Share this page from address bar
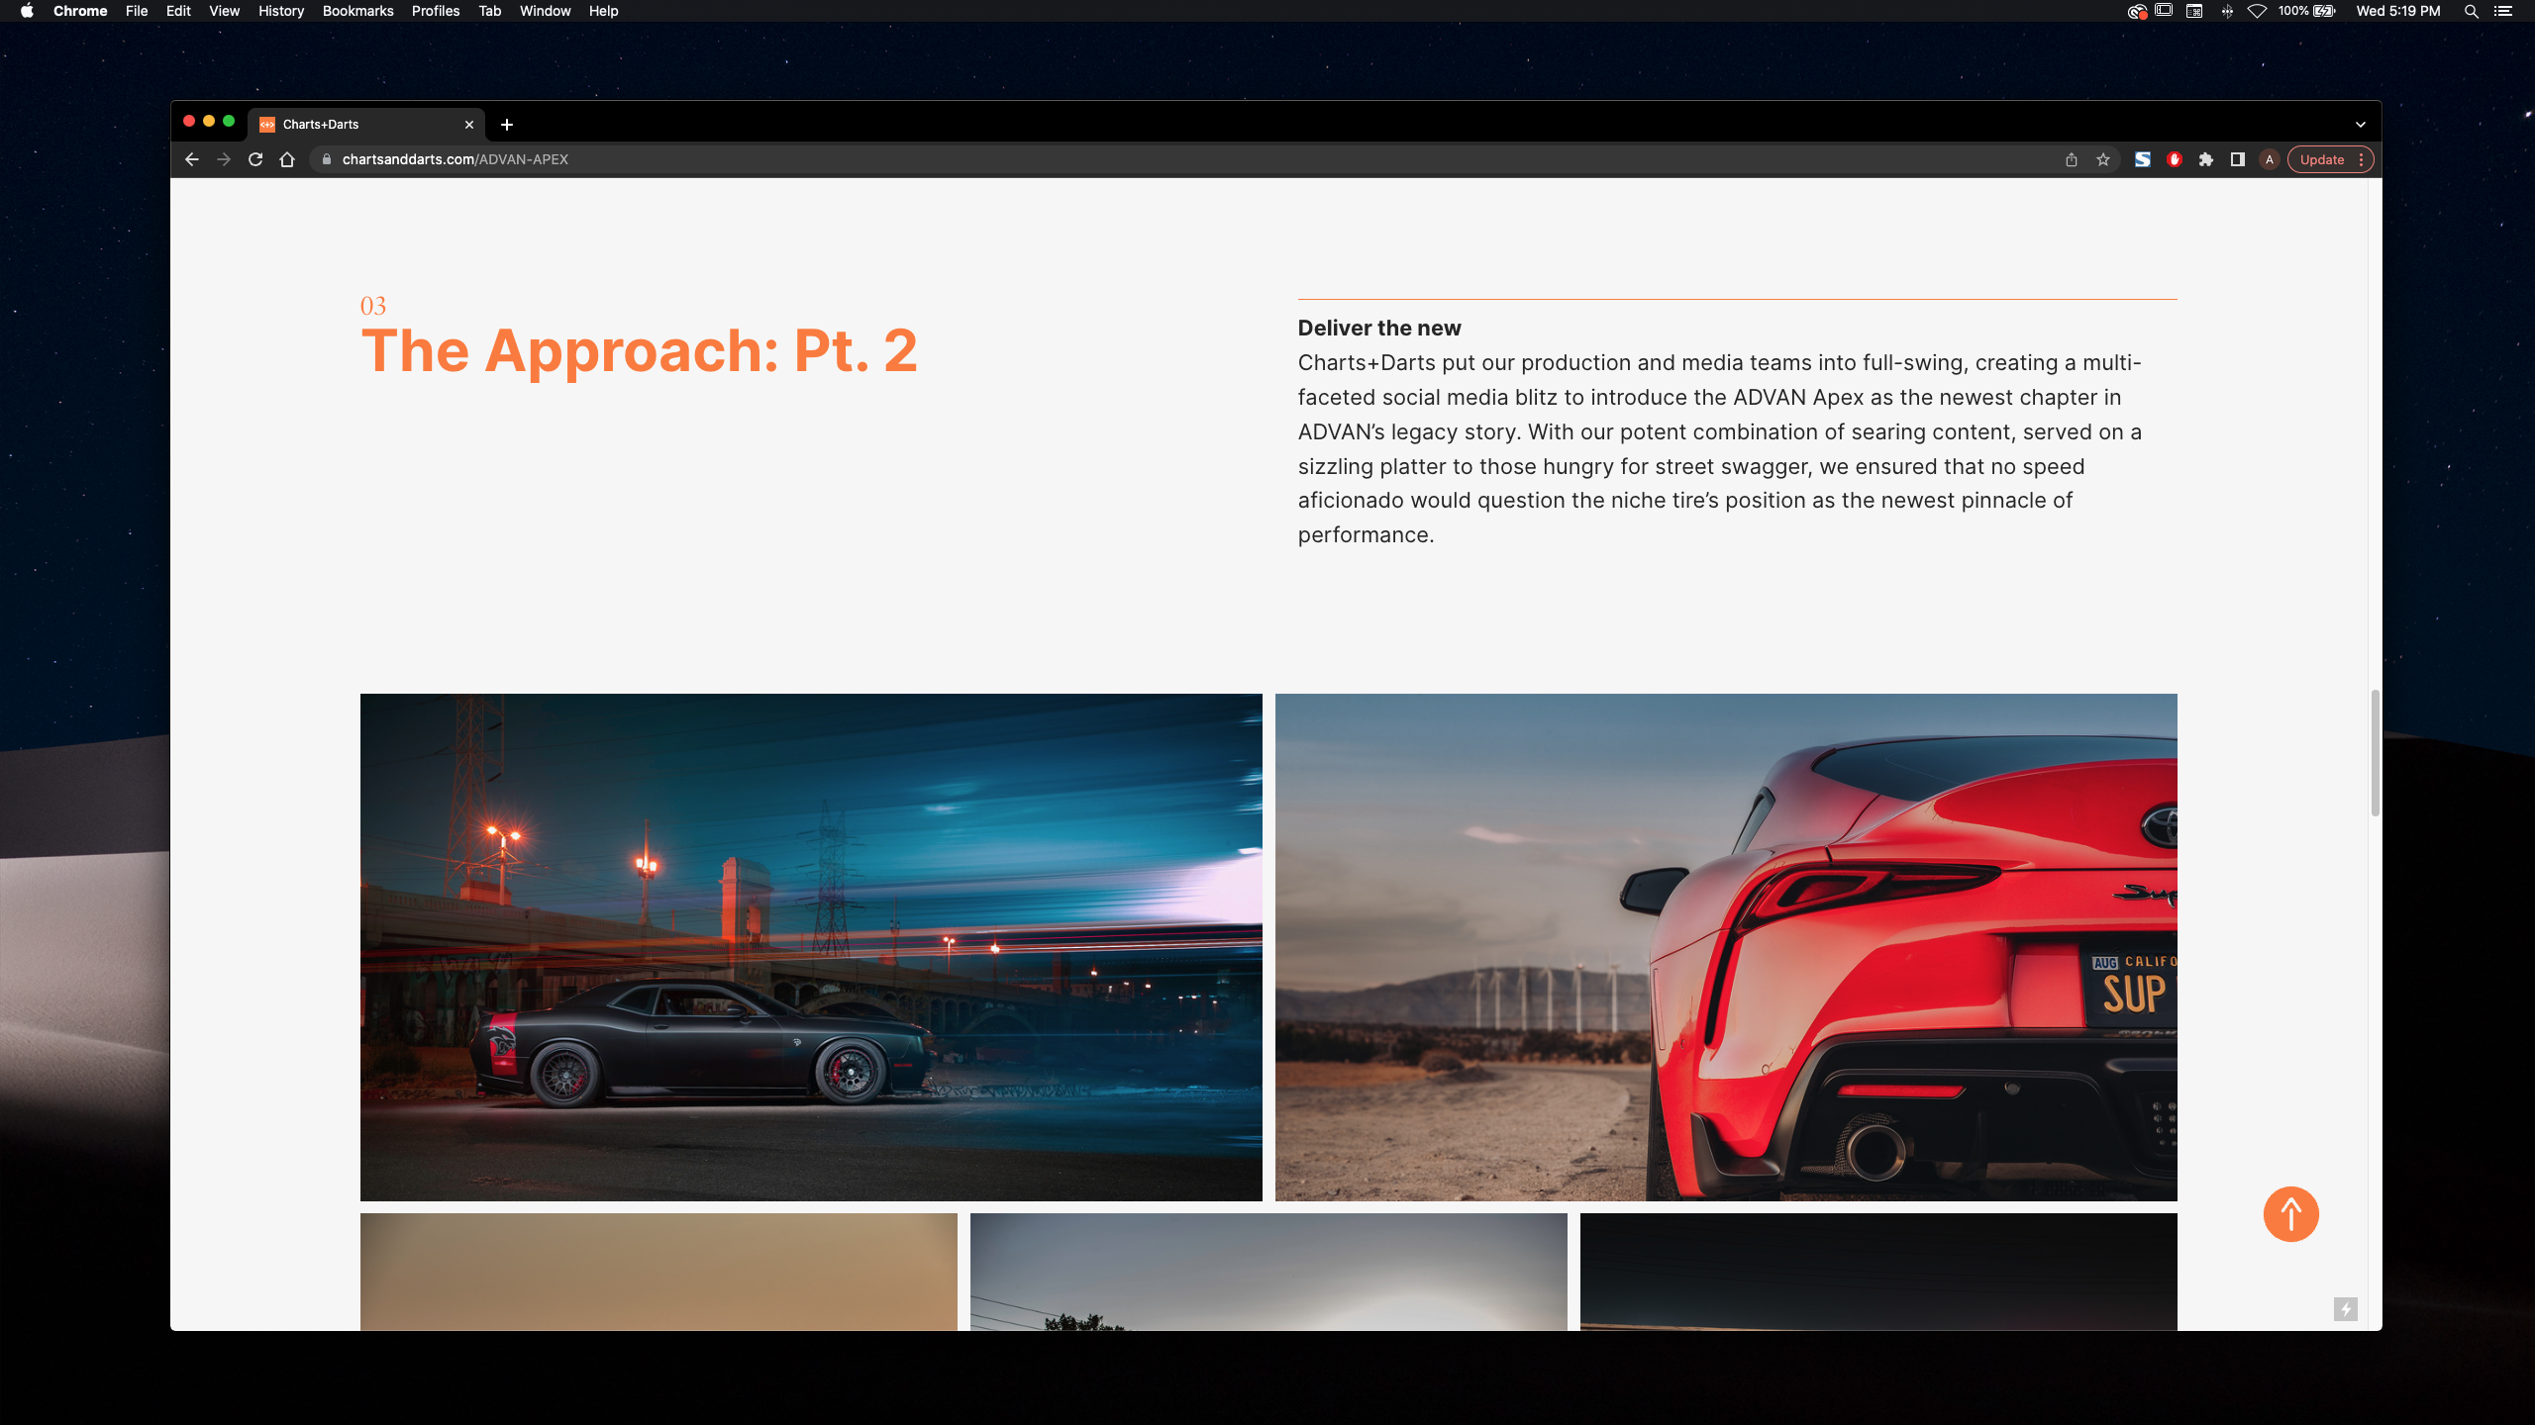 [x=2072, y=159]
